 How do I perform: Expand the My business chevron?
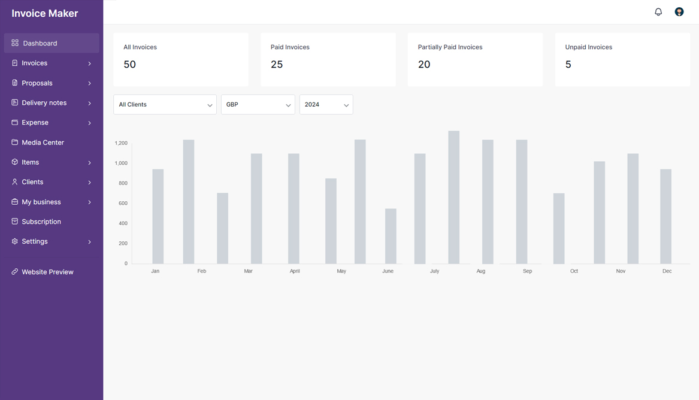coord(90,202)
